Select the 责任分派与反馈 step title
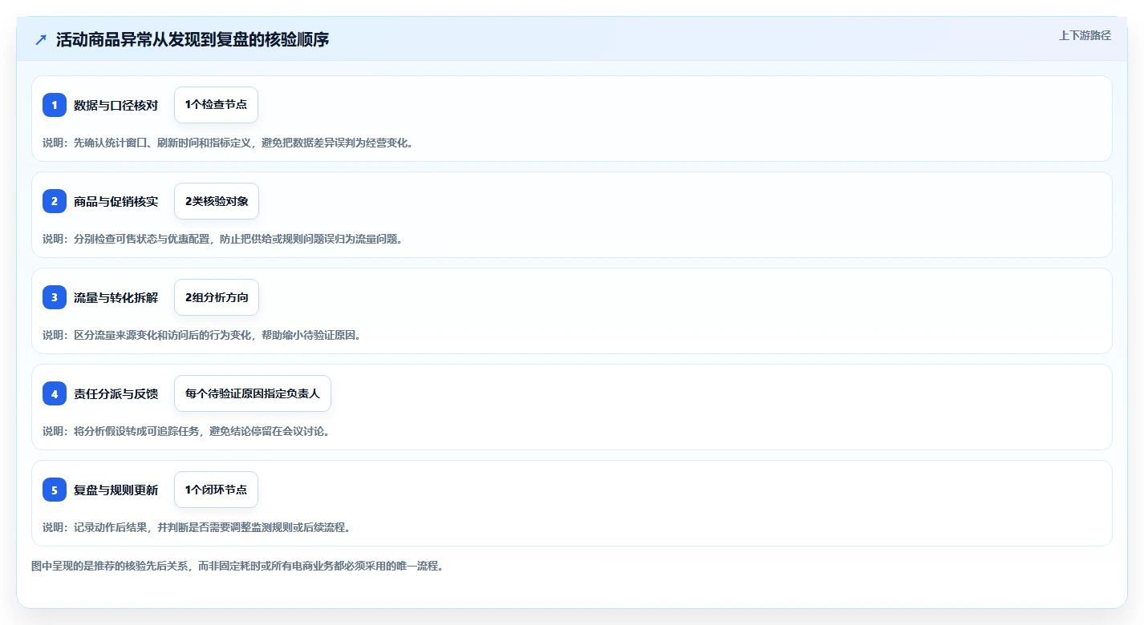This screenshot has width=1144, height=625. pos(116,393)
